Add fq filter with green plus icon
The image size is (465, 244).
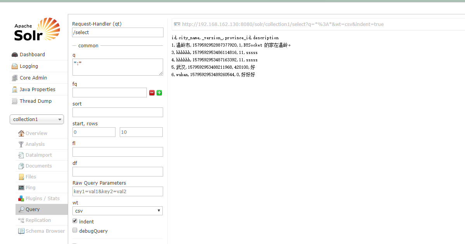point(159,93)
